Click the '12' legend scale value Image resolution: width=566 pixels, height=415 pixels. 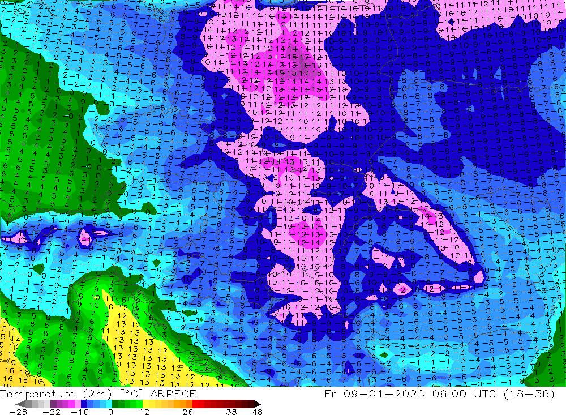pos(144,412)
